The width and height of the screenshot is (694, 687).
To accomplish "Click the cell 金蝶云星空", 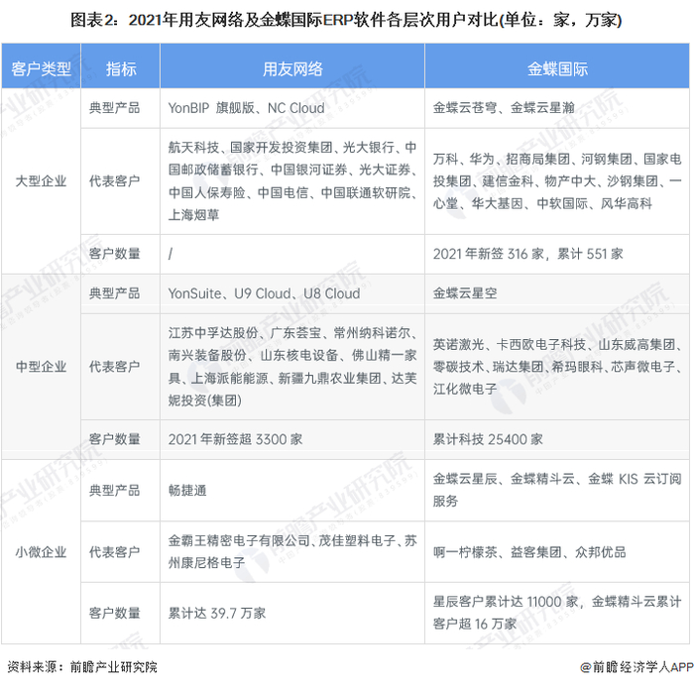I will [557, 293].
